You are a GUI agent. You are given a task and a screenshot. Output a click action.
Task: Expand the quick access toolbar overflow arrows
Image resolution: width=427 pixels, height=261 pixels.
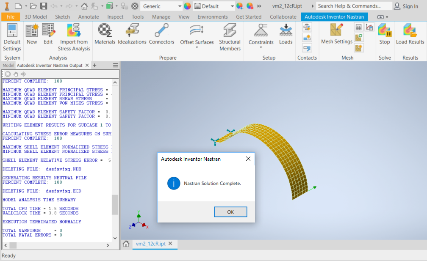[259, 6]
